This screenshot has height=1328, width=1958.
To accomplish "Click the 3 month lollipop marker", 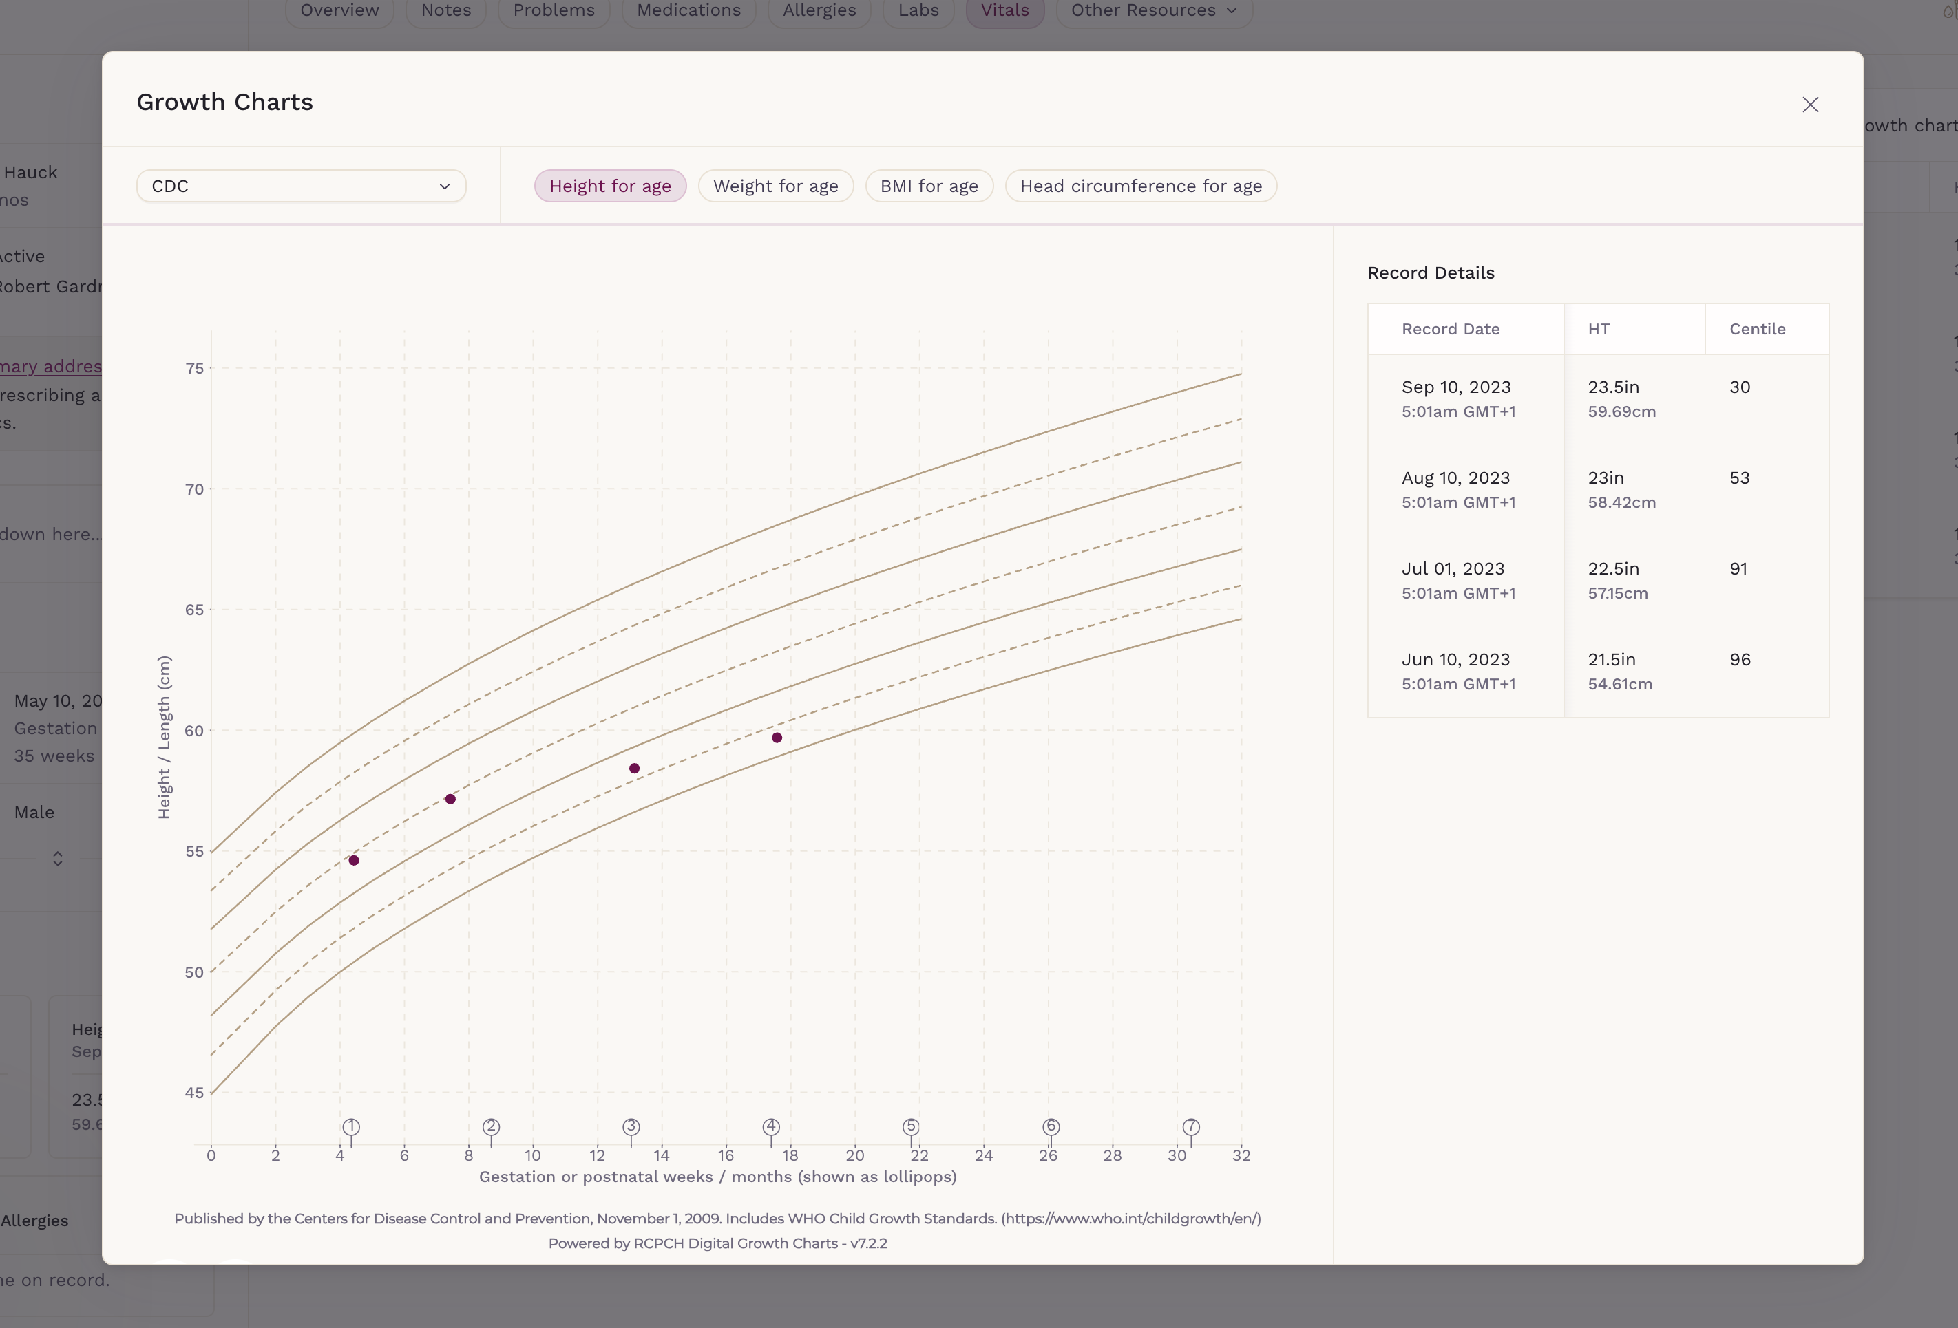I will click(631, 1127).
